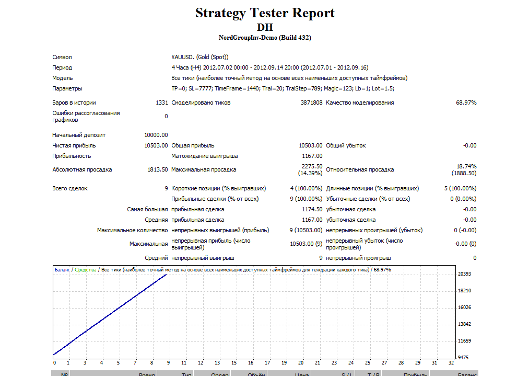Viewport: 529px width, 376px height.
Task: Click the Период label
Action: pos(62,67)
